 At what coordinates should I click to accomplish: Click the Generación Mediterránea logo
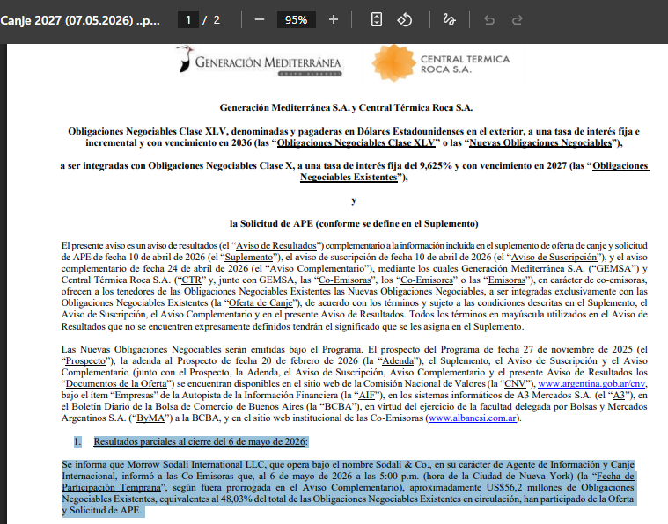click(x=260, y=62)
